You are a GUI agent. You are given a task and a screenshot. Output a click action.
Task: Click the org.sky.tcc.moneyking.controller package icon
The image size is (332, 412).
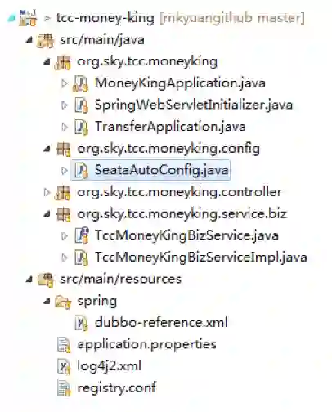(x=63, y=193)
